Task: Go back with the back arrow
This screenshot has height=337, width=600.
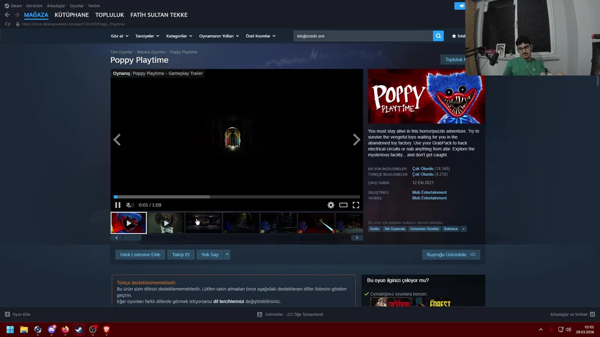Action: coord(7,15)
